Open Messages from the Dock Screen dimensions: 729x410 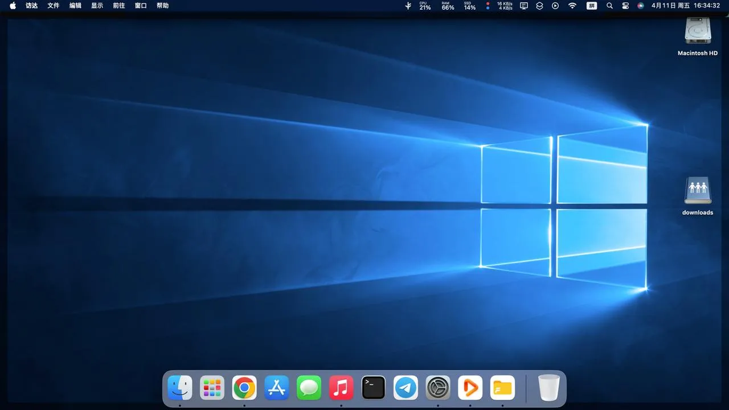pos(309,388)
